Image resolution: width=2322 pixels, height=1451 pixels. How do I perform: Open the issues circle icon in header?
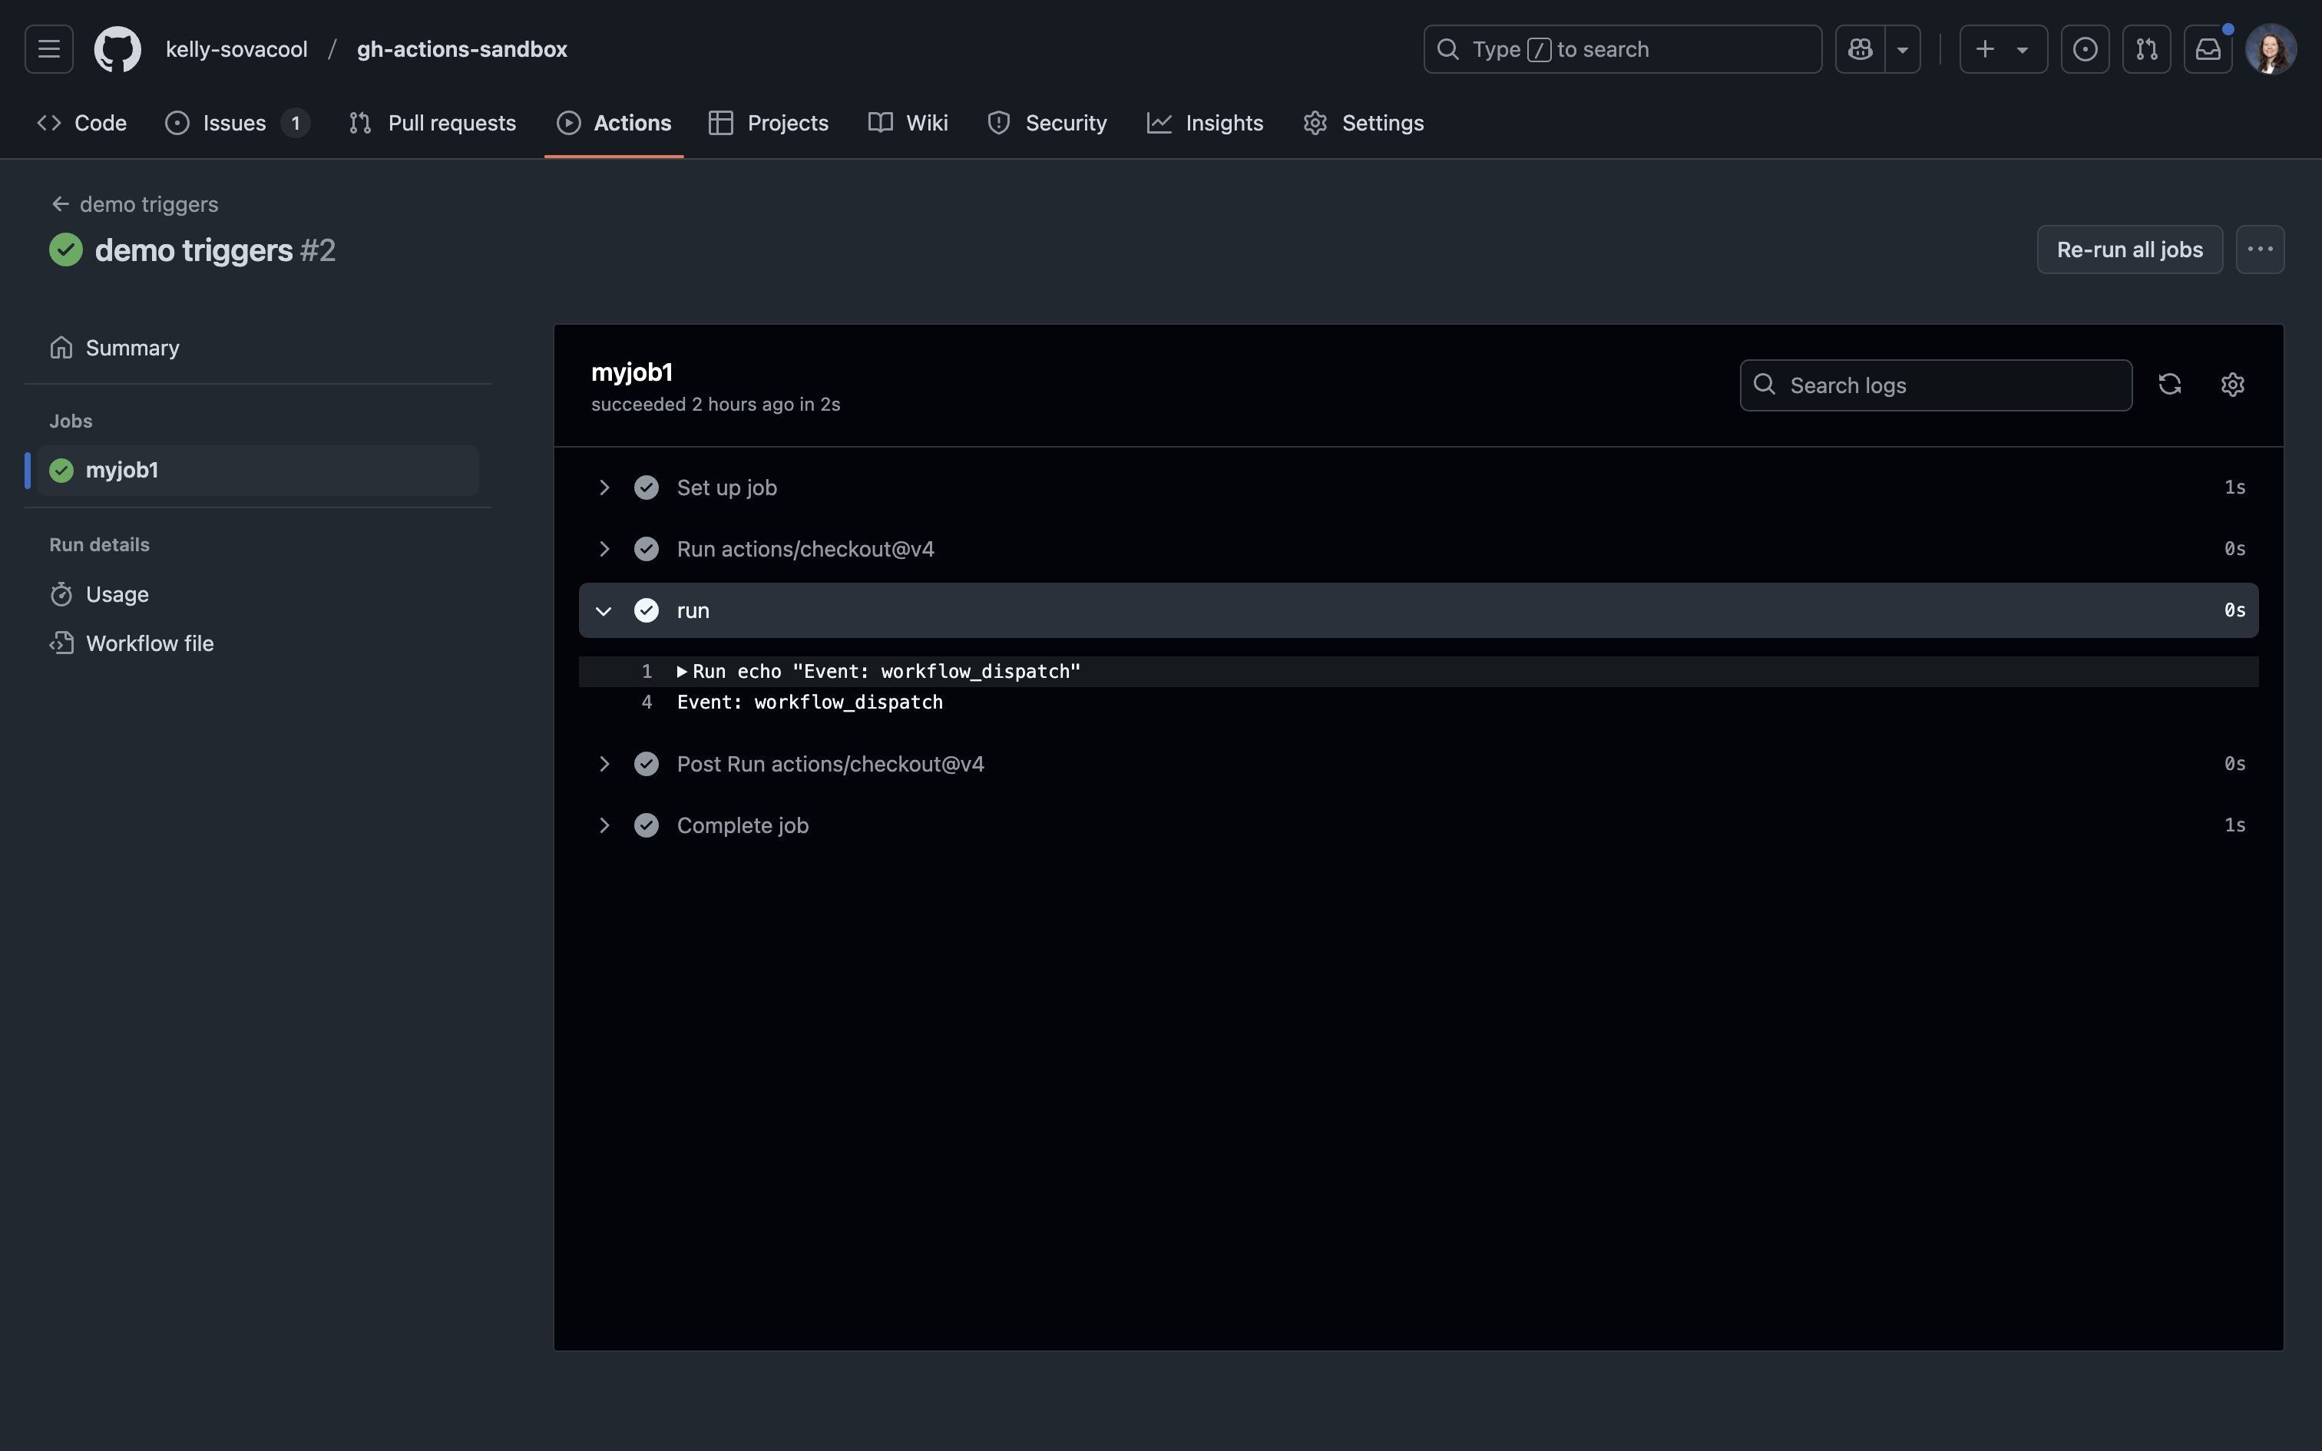pos(2084,49)
